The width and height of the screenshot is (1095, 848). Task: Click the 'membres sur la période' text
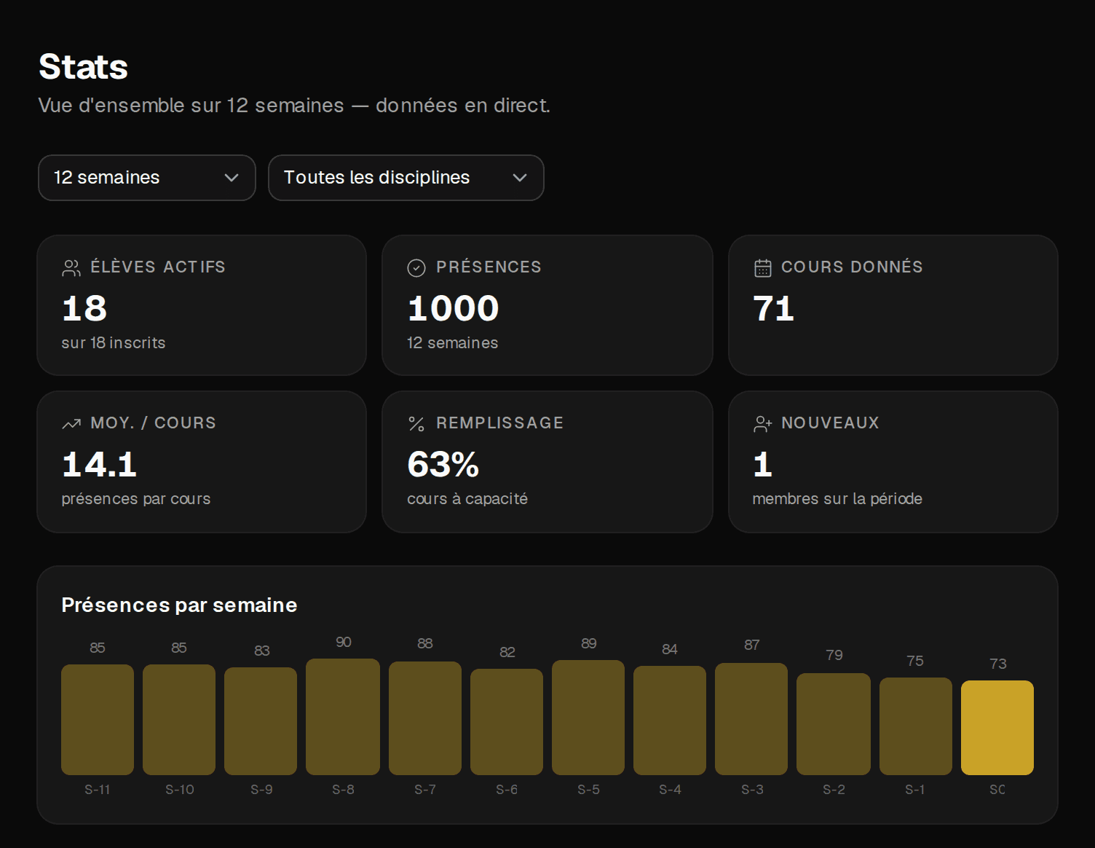tap(837, 498)
